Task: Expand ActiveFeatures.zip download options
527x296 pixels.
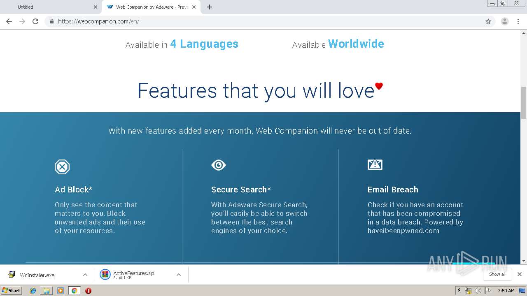Action: click(179, 275)
